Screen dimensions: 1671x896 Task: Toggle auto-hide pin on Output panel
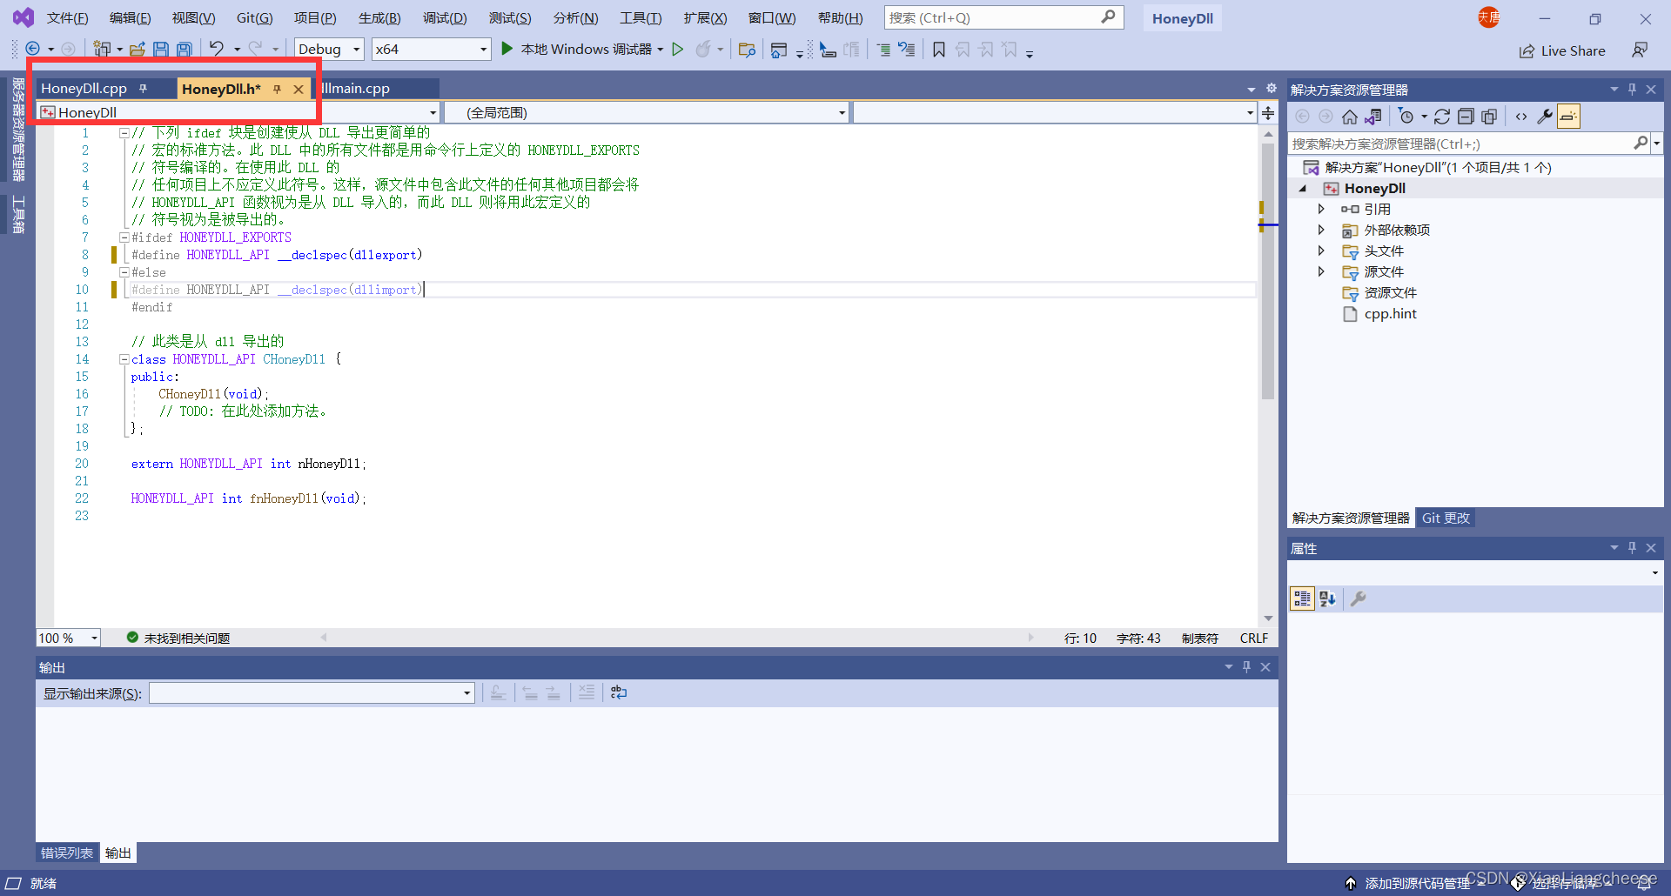[x=1246, y=666]
